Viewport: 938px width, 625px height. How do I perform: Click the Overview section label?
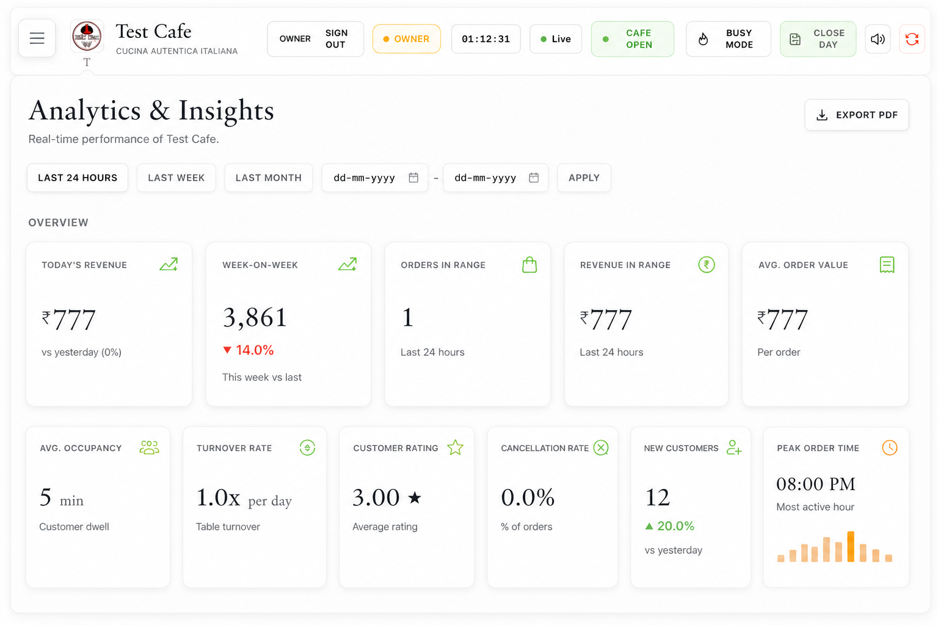point(59,223)
